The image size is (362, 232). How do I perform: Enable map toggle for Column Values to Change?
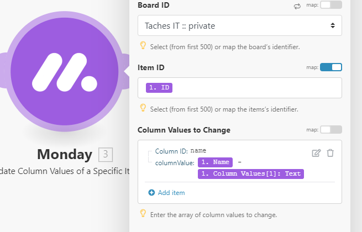pyautogui.click(x=331, y=129)
